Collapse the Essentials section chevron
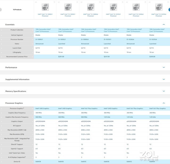170x164 pixels. (x=164, y=25)
